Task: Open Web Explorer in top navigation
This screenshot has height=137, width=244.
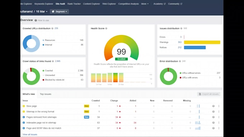Action: click(109, 4)
